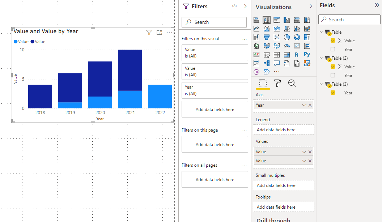Open more options for Filters on this page
Viewport: 382px width, 222px height.
pyautogui.click(x=245, y=131)
